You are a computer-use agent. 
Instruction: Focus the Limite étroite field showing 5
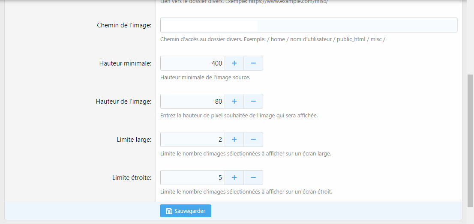[192, 178]
